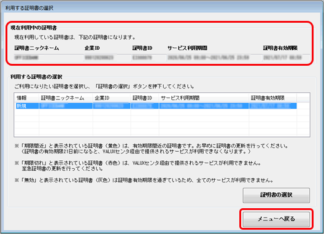
Task: Click the メニューへ戻る button
Action: tap(276, 219)
